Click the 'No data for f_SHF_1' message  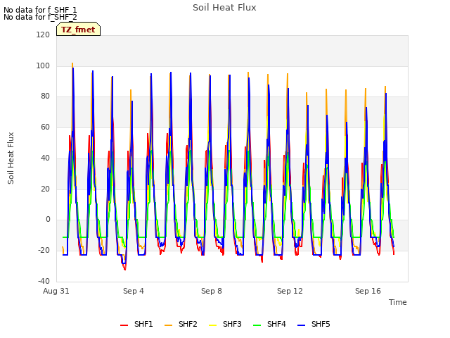point(40,10)
